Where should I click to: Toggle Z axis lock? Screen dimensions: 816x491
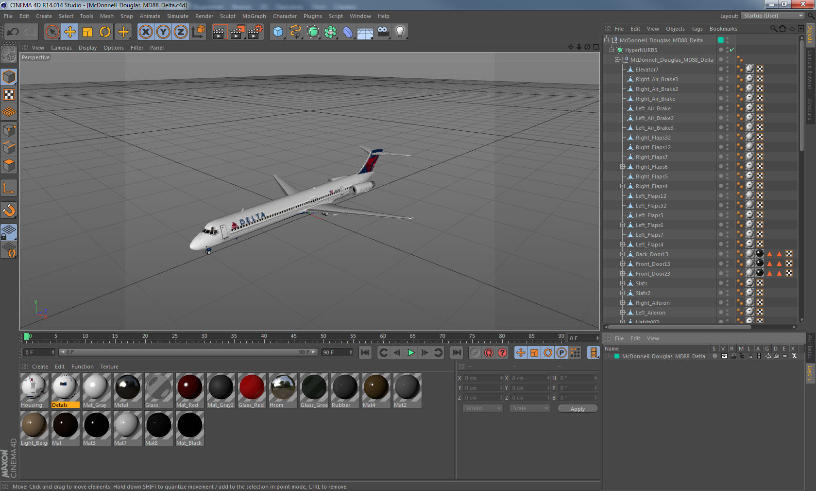tap(181, 32)
